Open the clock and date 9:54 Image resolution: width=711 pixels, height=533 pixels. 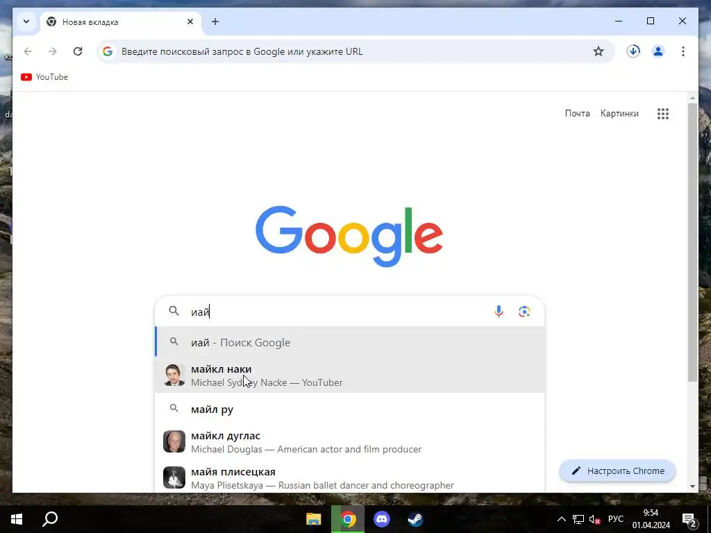click(651, 519)
